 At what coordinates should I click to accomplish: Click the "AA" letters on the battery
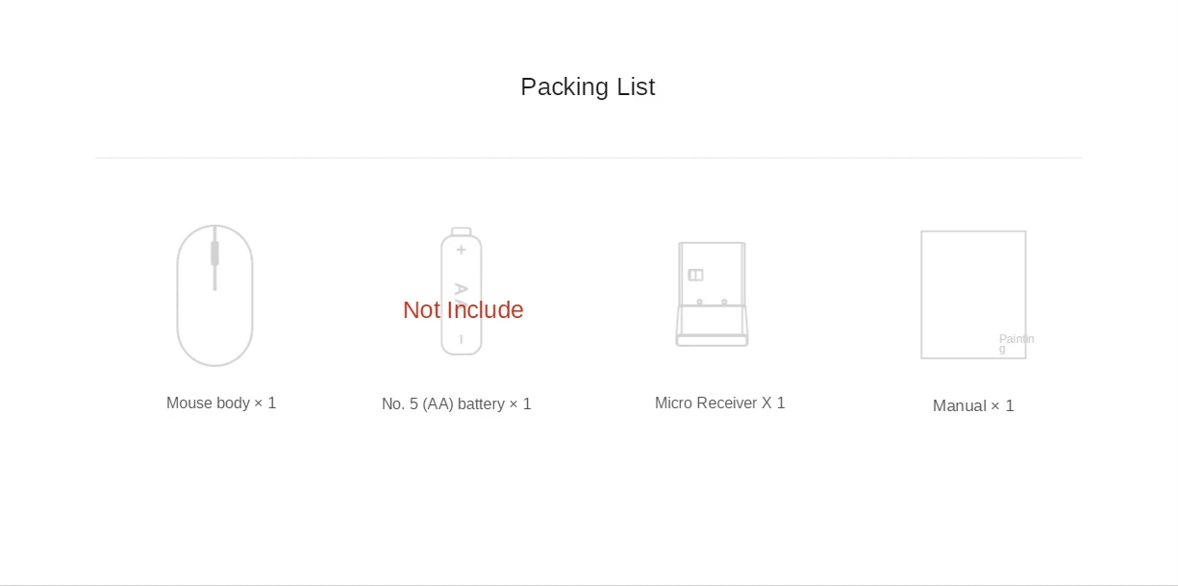461,288
